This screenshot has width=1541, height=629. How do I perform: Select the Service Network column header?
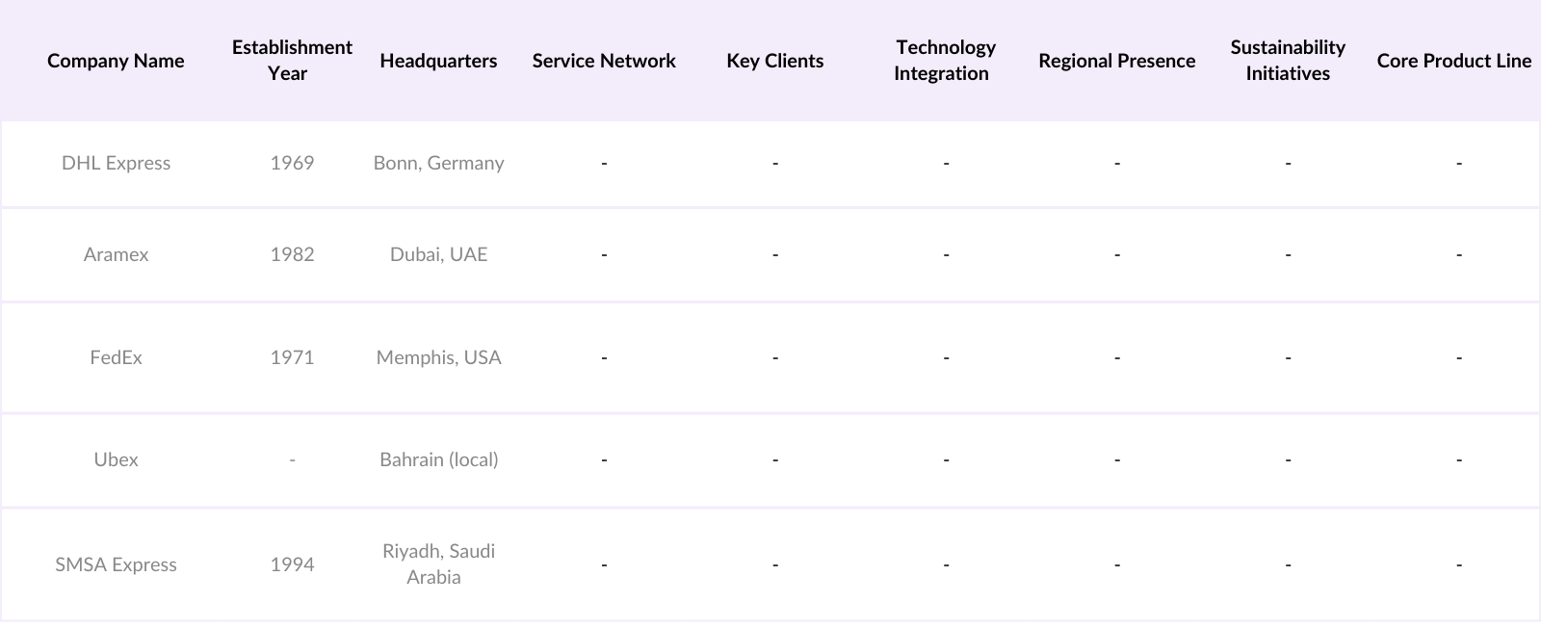click(604, 61)
